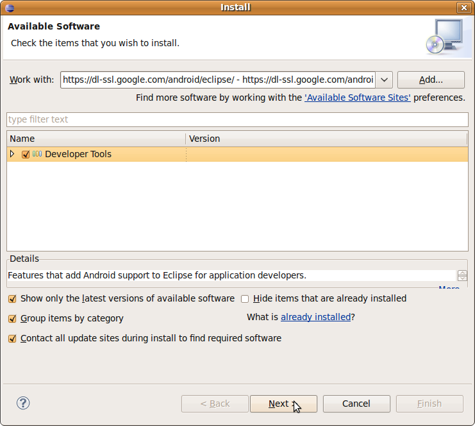Open the help question mark icon
This screenshot has height=426, width=475.
click(x=23, y=403)
